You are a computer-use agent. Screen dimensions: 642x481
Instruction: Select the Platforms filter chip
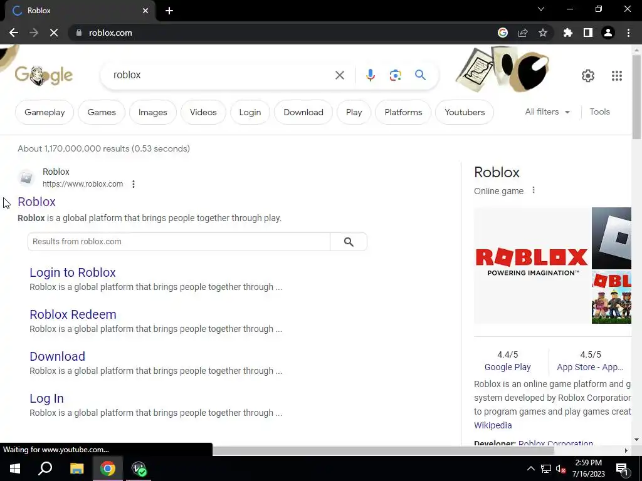(403, 112)
